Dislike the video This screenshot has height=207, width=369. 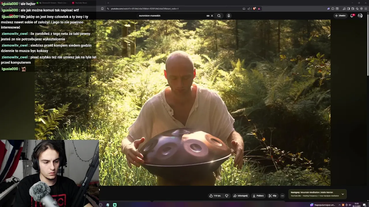point(227,196)
